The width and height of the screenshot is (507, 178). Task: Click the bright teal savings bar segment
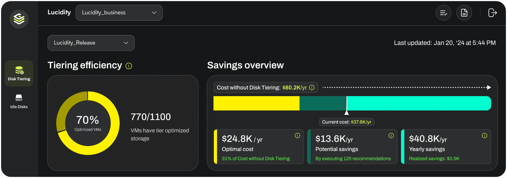[x=418, y=103]
